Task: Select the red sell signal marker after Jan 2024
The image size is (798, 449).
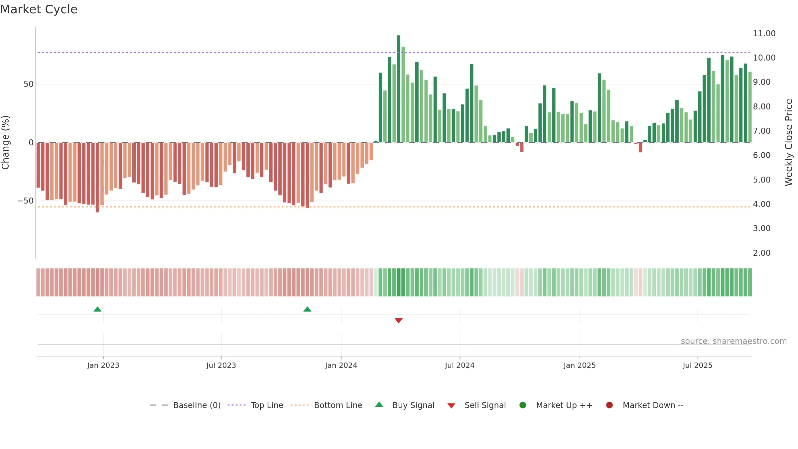Action: coord(399,321)
